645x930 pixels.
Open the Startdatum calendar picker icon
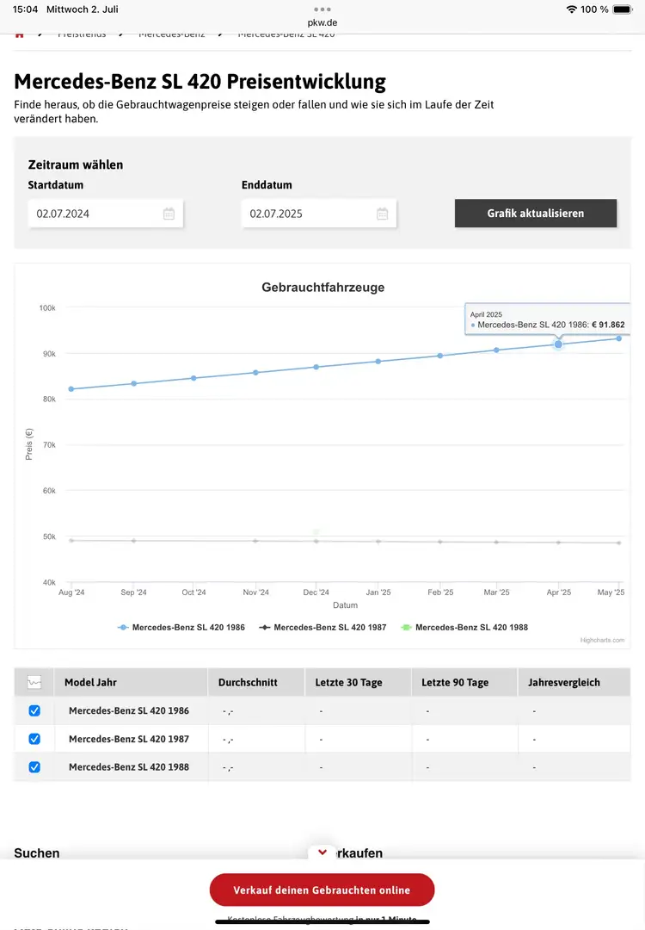coord(169,214)
